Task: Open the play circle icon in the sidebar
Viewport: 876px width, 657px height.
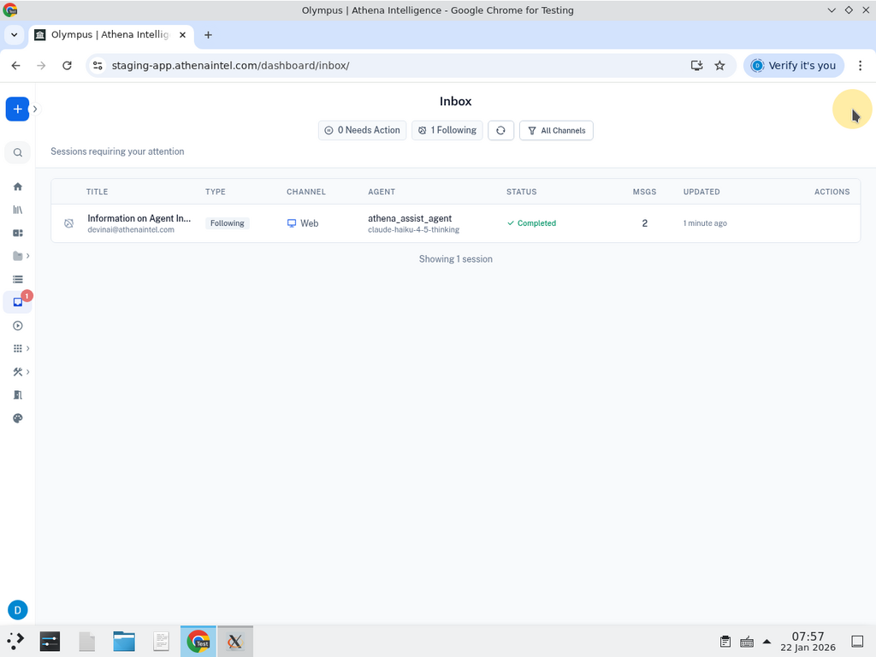Action: point(18,326)
